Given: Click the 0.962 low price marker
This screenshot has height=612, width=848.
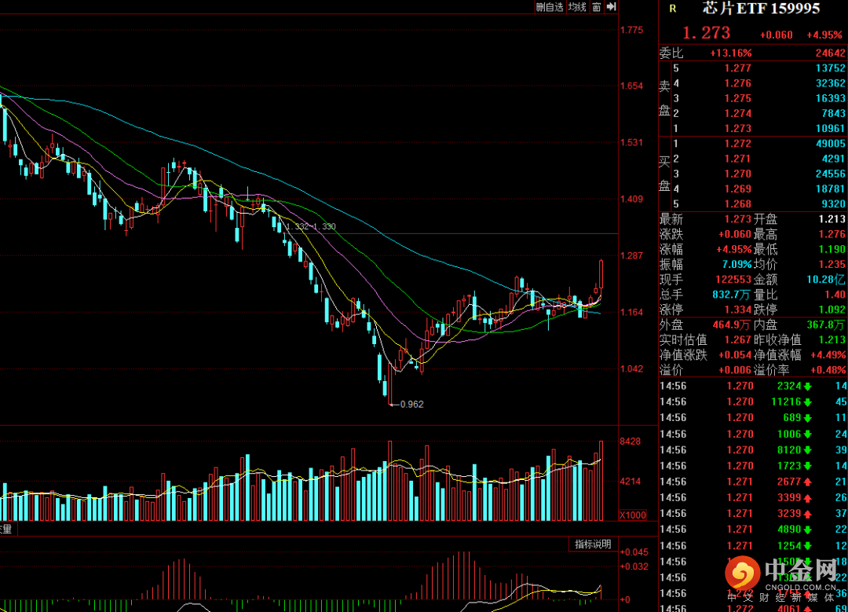Looking at the screenshot, I should click(x=411, y=405).
